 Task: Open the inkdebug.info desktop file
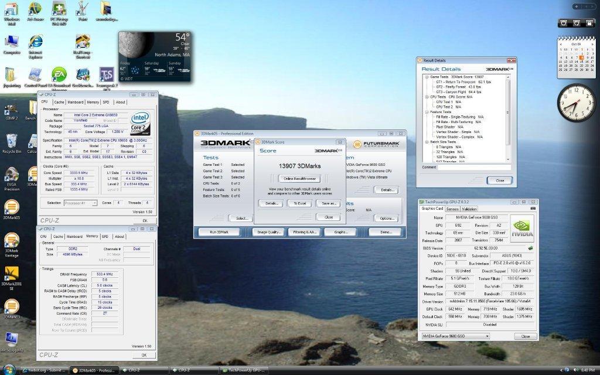(x=12, y=342)
